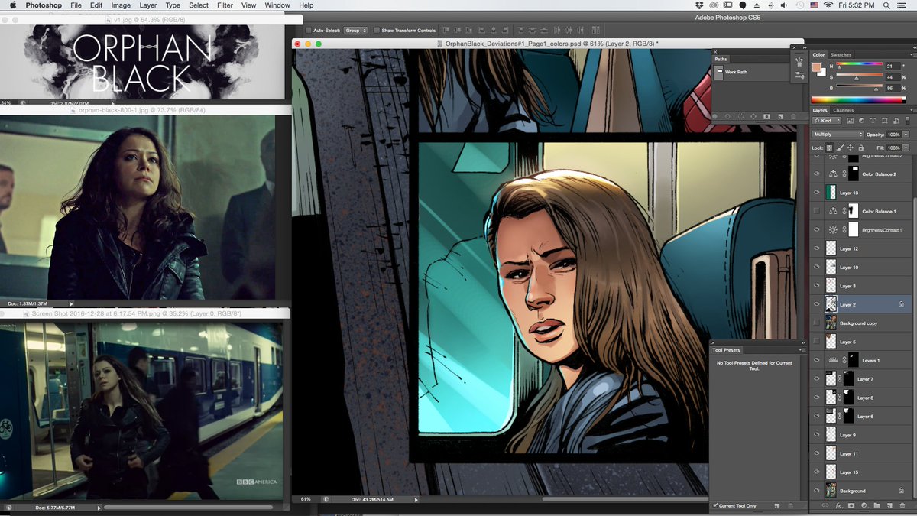Add mask icon in Paths panel
This screenshot has height=516, width=917.
(766, 116)
